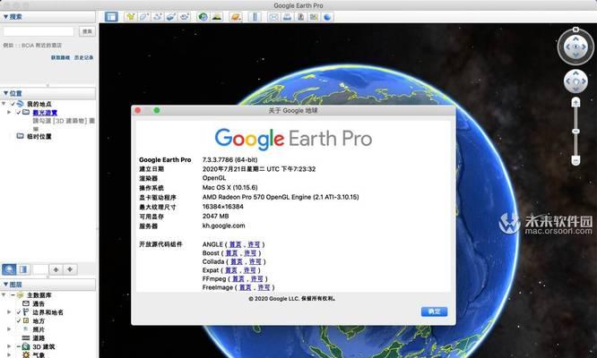
Task: Click into the search text field
Action: [x=39, y=31]
